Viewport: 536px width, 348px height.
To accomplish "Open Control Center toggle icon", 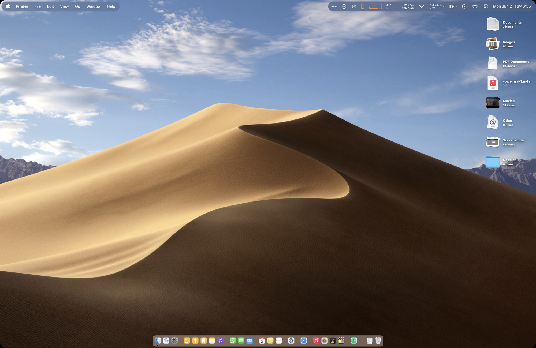I will [x=485, y=6].
